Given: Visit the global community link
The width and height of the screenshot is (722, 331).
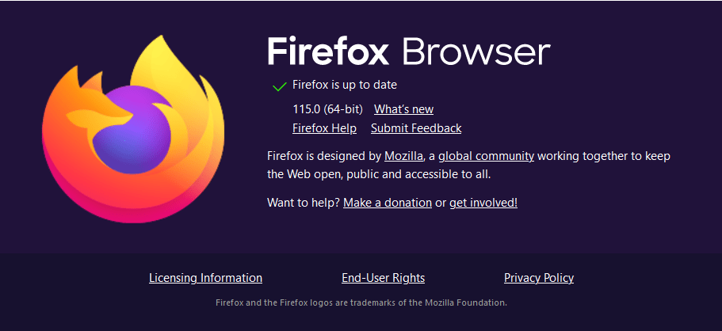Looking at the screenshot, I should 486,157.
